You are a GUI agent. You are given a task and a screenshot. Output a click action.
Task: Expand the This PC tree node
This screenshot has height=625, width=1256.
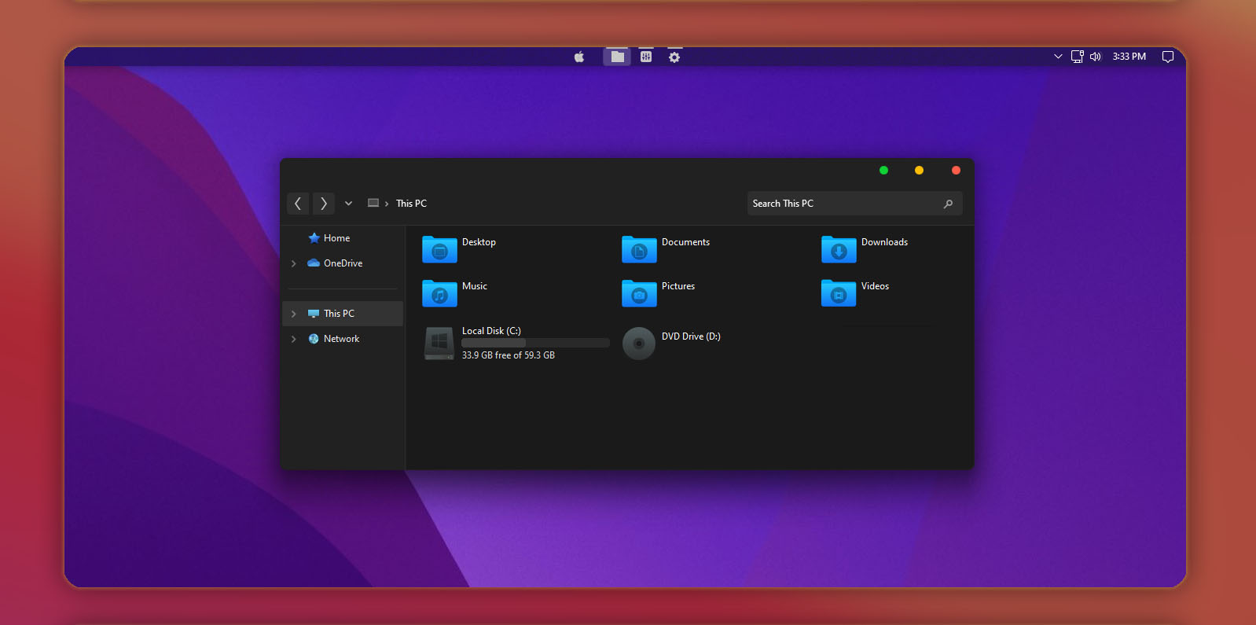point(294,314)
